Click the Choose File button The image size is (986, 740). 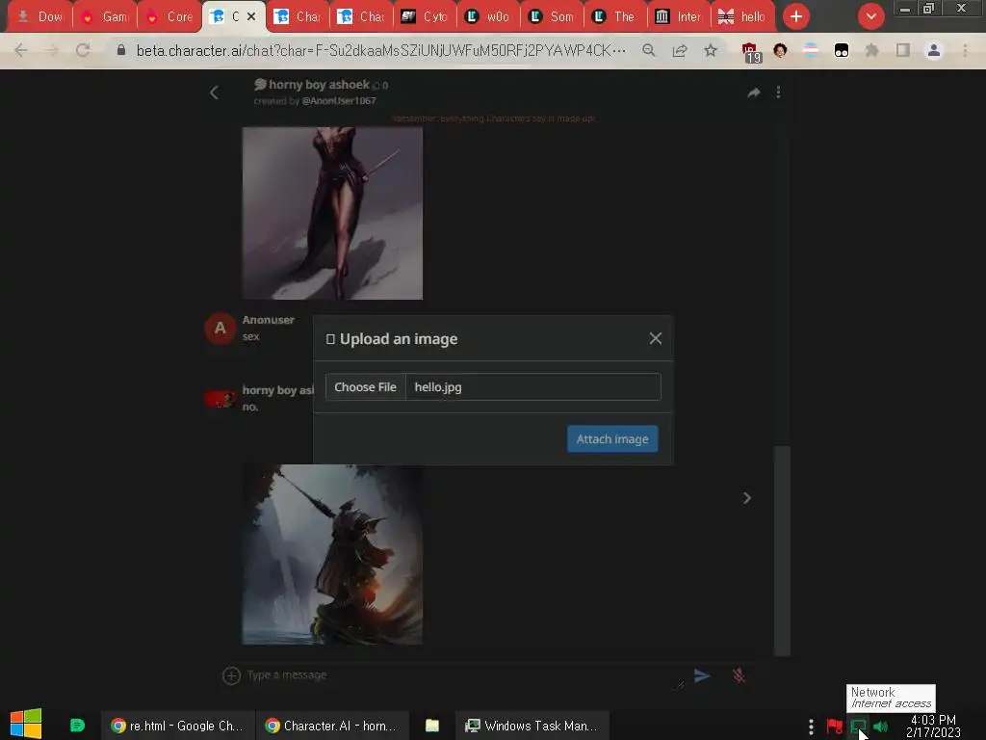[x=365, y=387]
